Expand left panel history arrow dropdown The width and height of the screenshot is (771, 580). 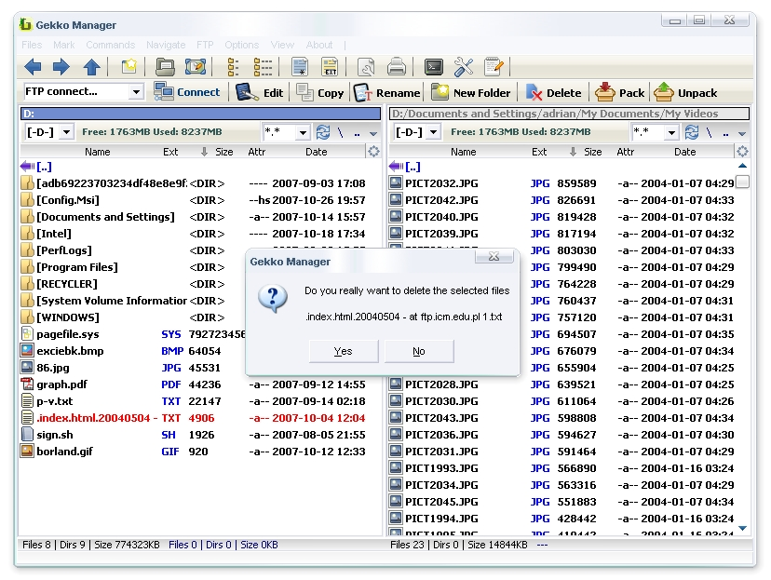click(373, 133)
